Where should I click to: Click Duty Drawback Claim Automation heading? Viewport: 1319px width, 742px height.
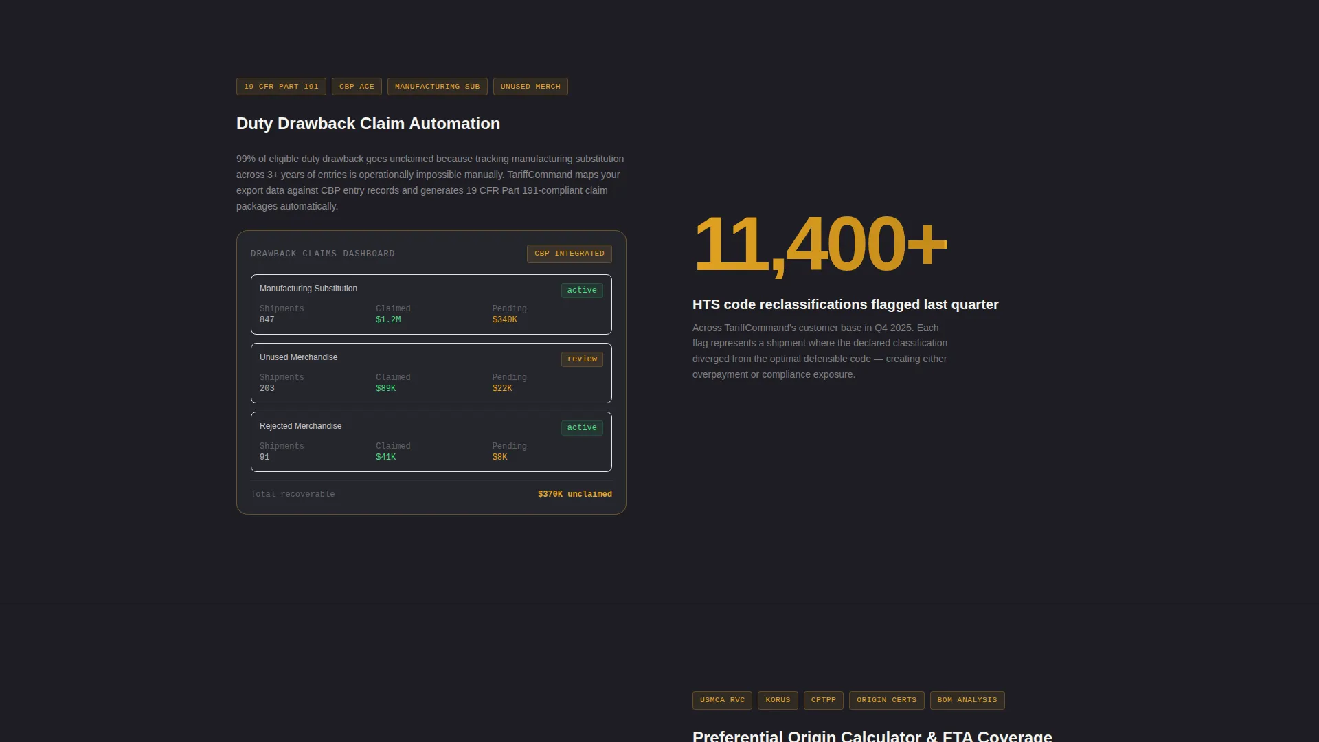point(368,124)
